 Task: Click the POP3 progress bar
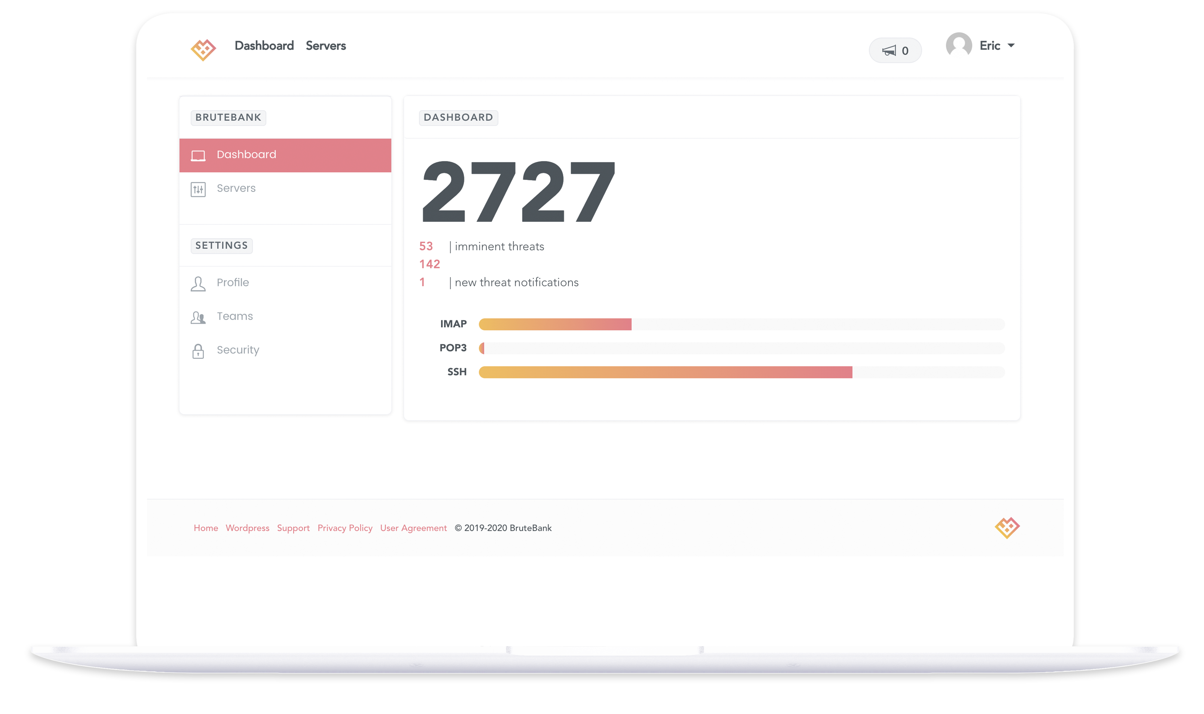pos(741,348)
